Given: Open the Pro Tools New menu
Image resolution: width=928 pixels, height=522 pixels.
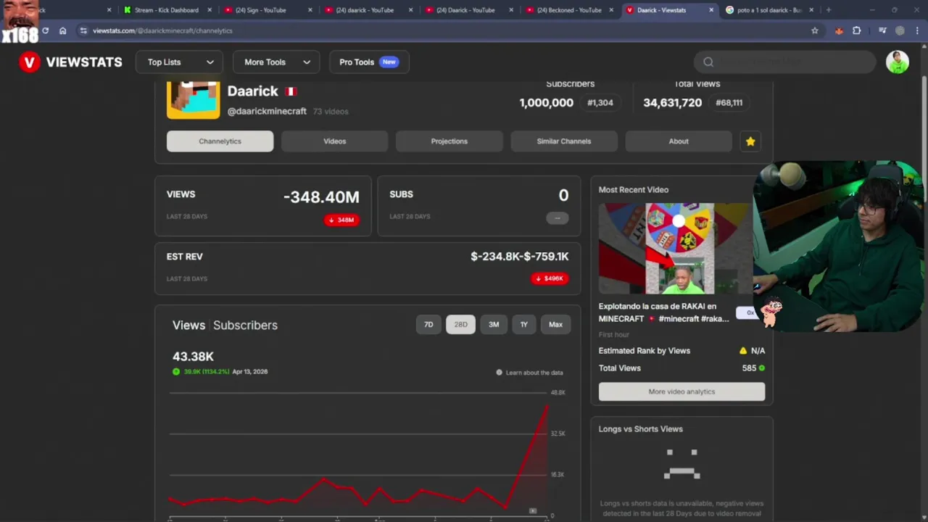Looking at the screenshot, I should 368,62.
